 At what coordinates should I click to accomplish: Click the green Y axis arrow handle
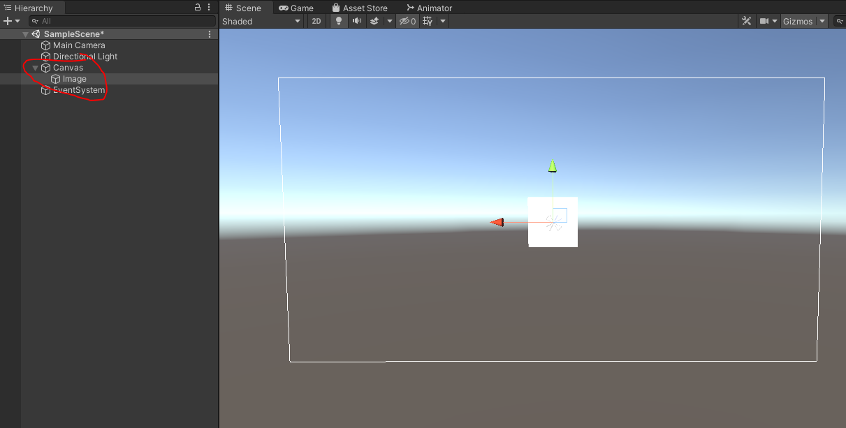coord(553,165)
